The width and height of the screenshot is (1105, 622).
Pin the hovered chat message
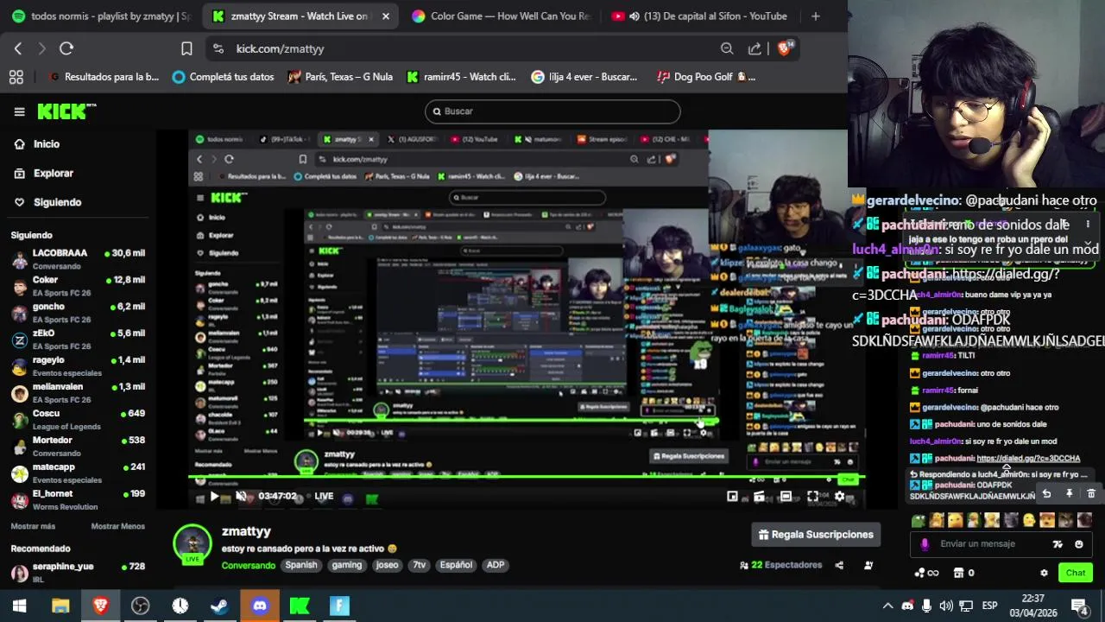click(x=1069, y=493)
